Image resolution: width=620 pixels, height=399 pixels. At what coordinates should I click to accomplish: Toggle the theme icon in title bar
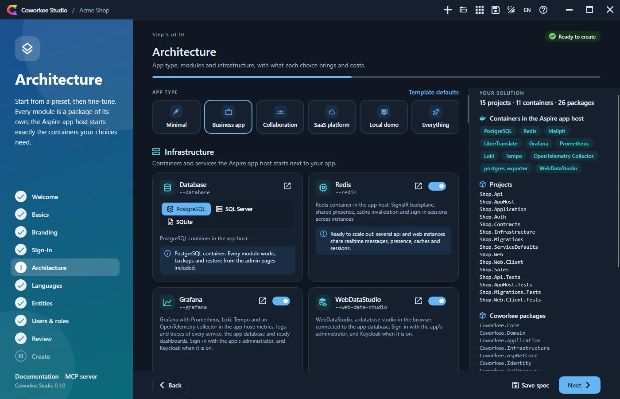511,10
